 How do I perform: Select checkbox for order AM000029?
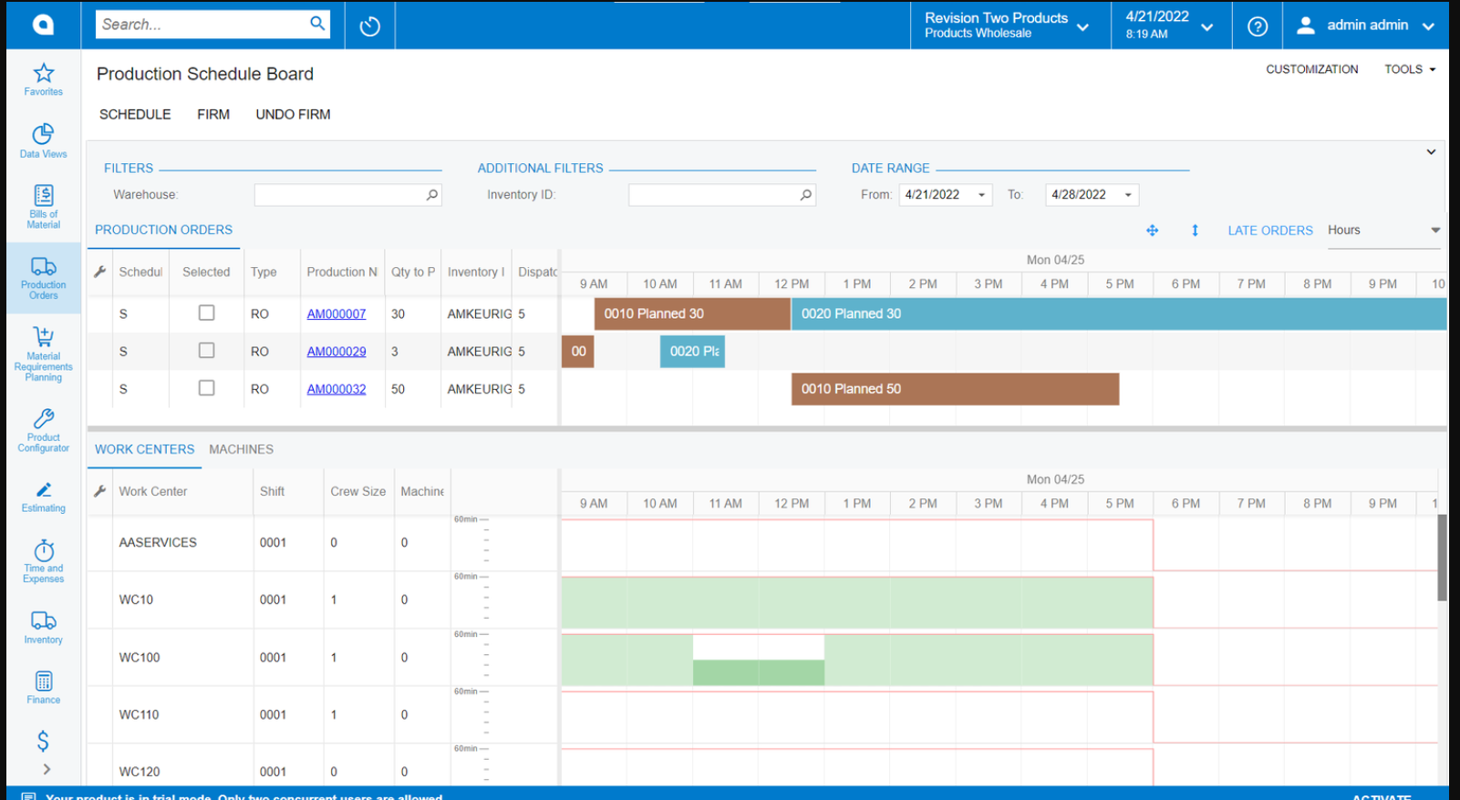tap(207, 351)
